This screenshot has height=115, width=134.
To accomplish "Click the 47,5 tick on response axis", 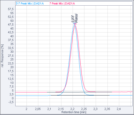I will pos(11,24).
